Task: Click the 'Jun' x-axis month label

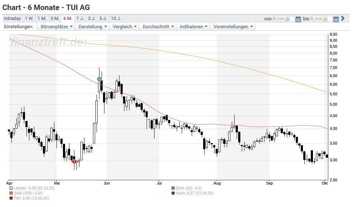Action: pos(107,183)
